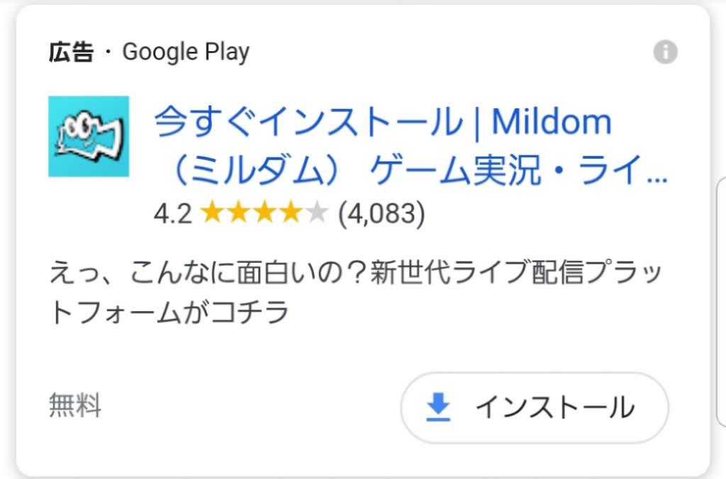Click the first gold rating star

pos(213,213)
